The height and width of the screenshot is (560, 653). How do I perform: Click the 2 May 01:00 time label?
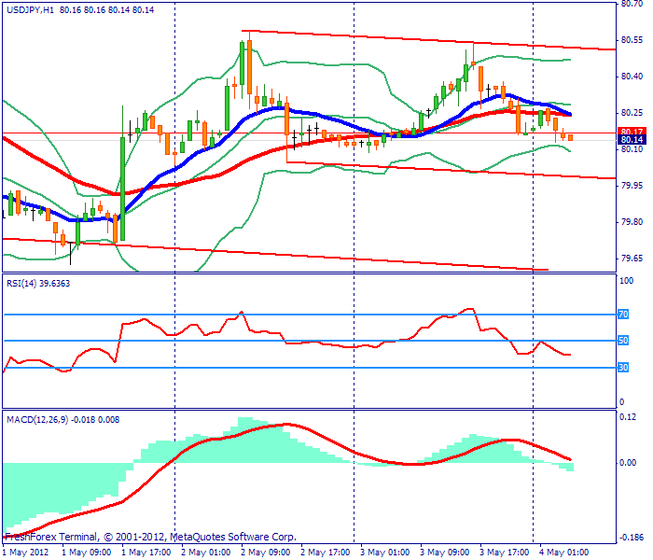(206, 553)
